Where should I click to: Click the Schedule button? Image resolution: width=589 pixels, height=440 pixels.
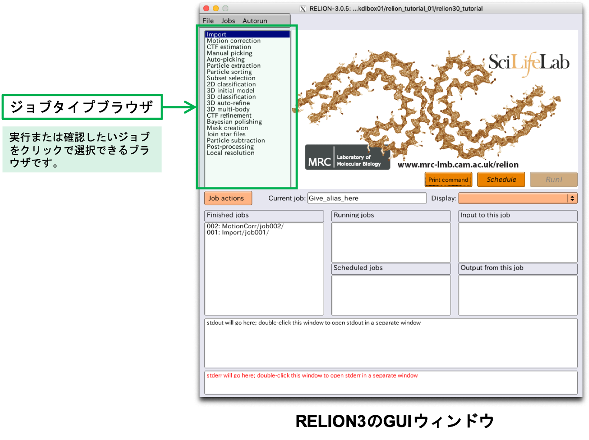(x=501, y=180)
